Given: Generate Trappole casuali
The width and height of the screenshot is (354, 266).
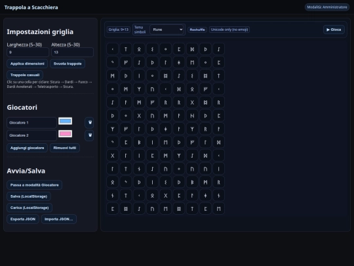Looking at the screenshot, I should 25,75.
